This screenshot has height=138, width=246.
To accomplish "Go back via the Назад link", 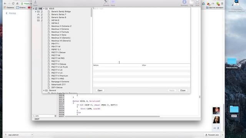I will coord(11,13).
